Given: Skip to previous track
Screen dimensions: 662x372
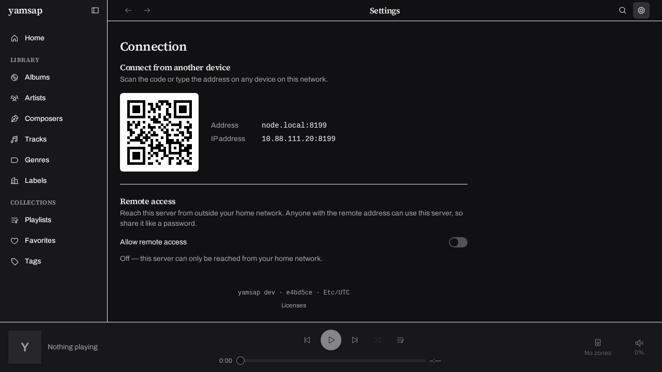Looking at the screenshot, I should click(x=307, y=340).
